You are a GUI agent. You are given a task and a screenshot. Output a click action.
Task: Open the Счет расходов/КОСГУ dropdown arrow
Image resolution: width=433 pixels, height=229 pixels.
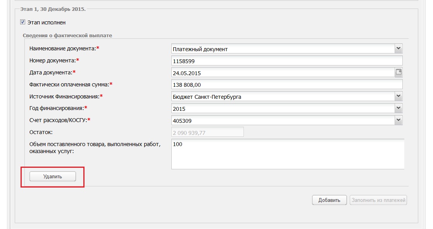pyautogui.click(x=398, y=120)
